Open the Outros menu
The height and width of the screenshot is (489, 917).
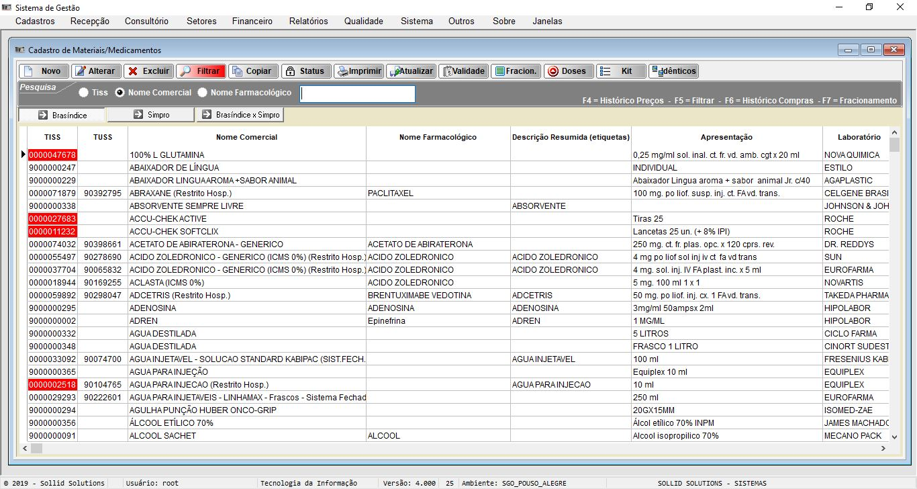point(461,21)
